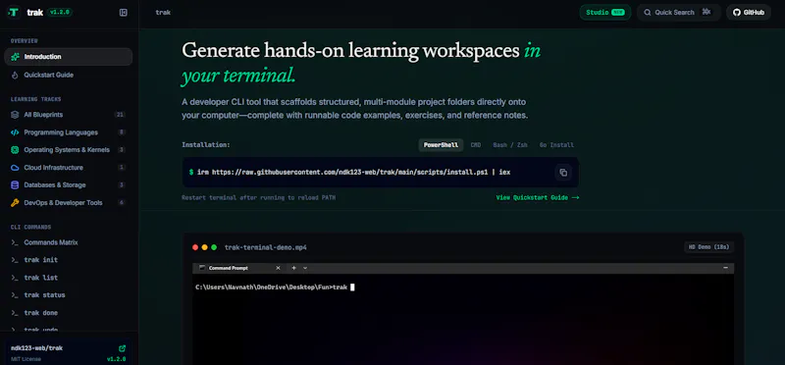Click the Databases & Storage database icon

tap(15, 185)
